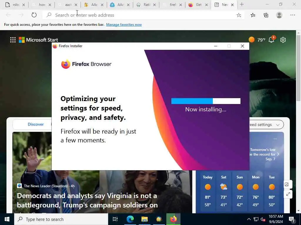This screenshot has width=301, height=225.
Task: Select Sat forecast in weather card
Action: 224,191
